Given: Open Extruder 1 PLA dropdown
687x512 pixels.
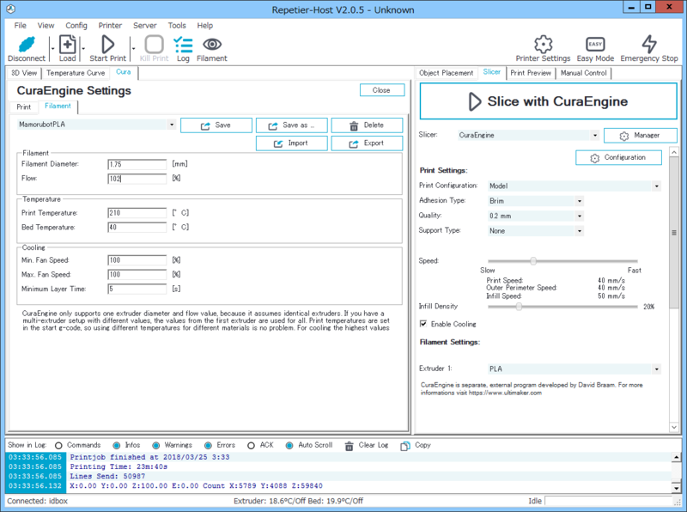Looking at the screenshot, I should click(x=656, y=369).
